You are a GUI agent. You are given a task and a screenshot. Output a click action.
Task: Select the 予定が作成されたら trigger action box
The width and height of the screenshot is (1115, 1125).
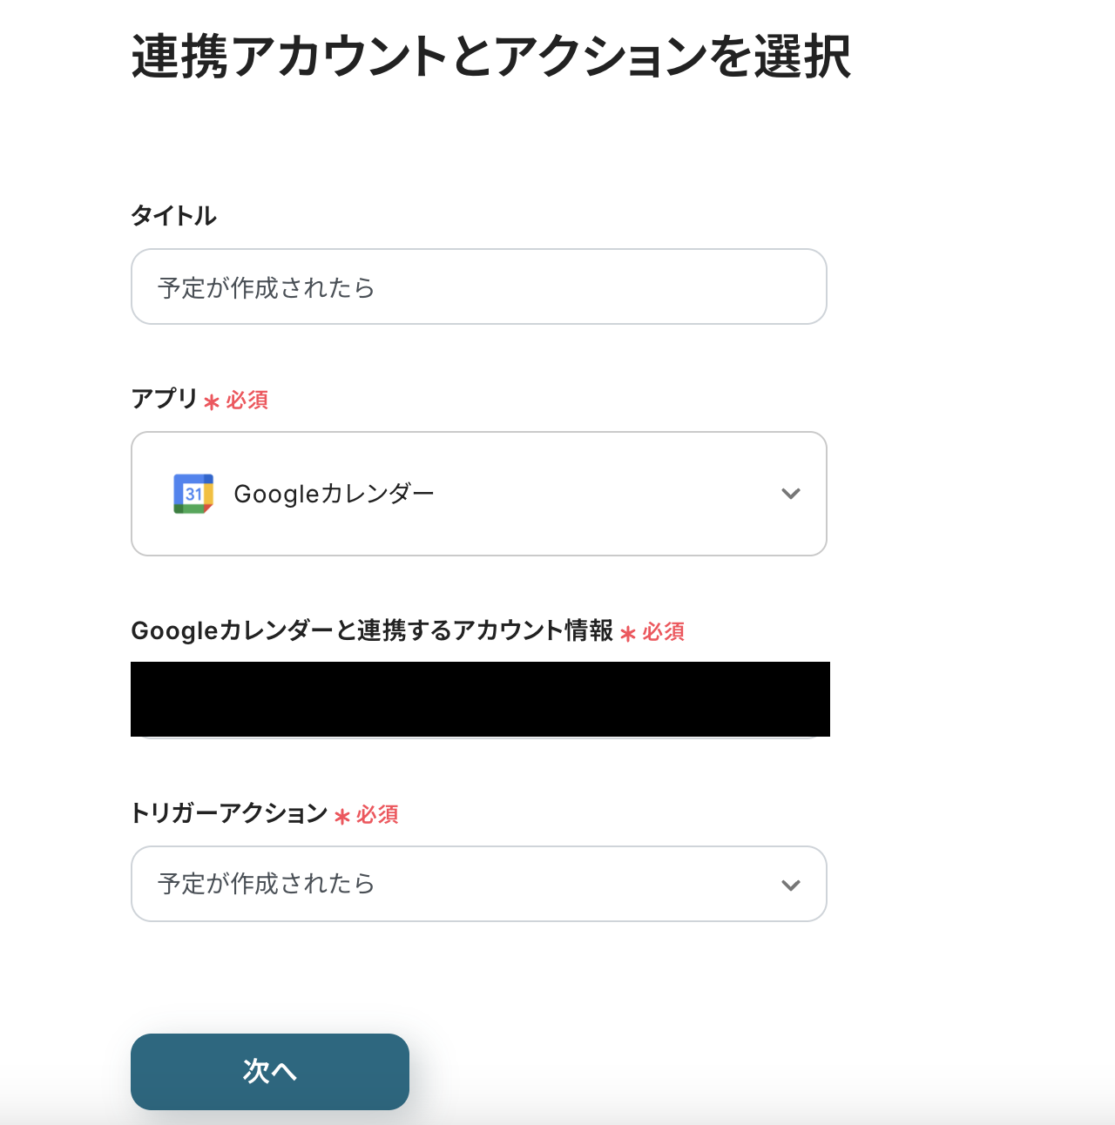(478, 884)
